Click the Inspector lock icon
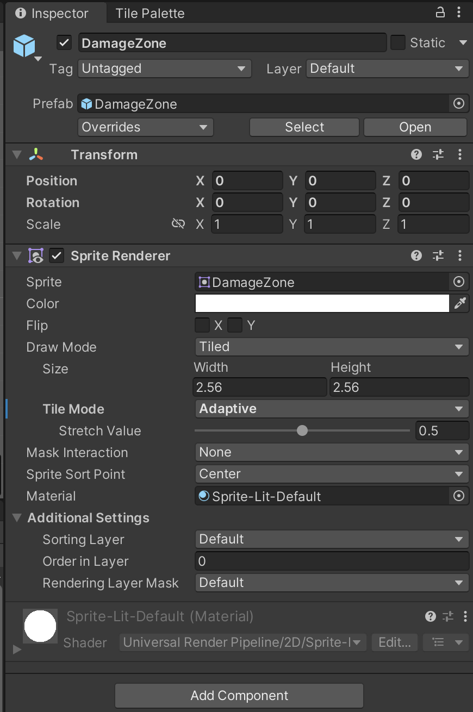The width and height of the screenshot is (473, 712). [x=441, y=13]
